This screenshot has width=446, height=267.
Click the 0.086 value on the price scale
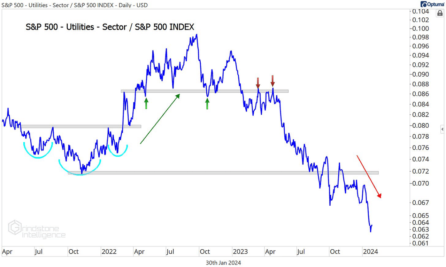[x=421, y=94]
